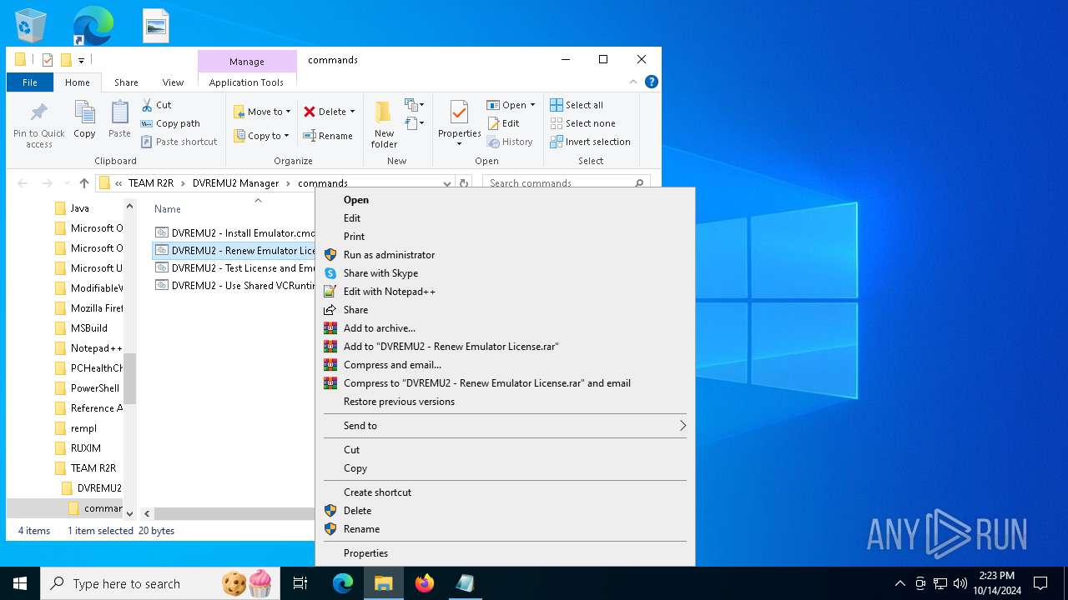Open the Recycle Bin desktop icon
This screenshot has height=600, width=1068.
click(x=31, y=25)
